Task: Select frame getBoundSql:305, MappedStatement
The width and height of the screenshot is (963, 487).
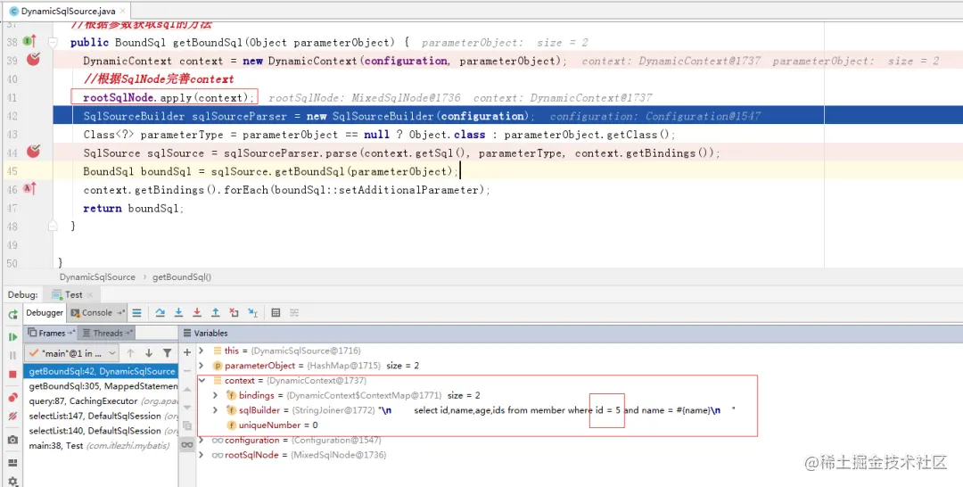Action: click(x=102, y=386)
